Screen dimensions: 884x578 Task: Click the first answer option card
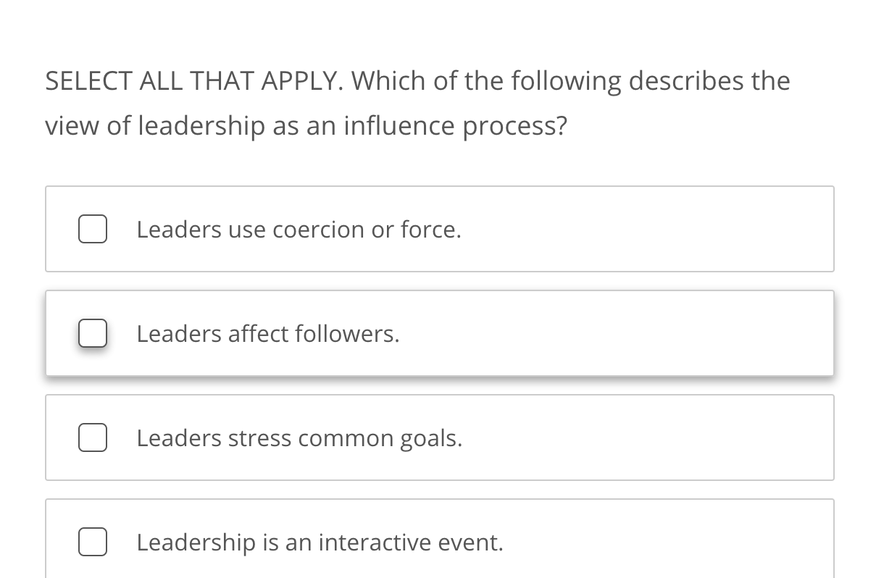[x=439, y=229]
